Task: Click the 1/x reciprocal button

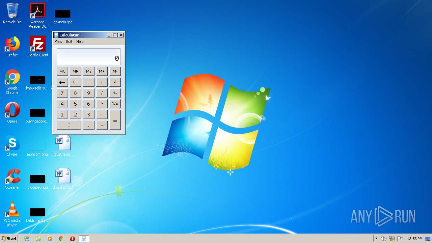Action: tap(115, 104)
